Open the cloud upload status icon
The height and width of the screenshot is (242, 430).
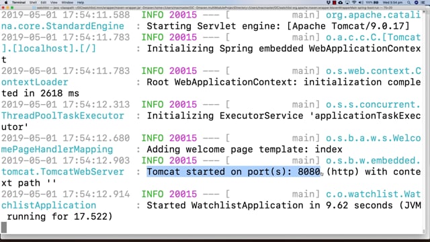(x=341, y=2)
